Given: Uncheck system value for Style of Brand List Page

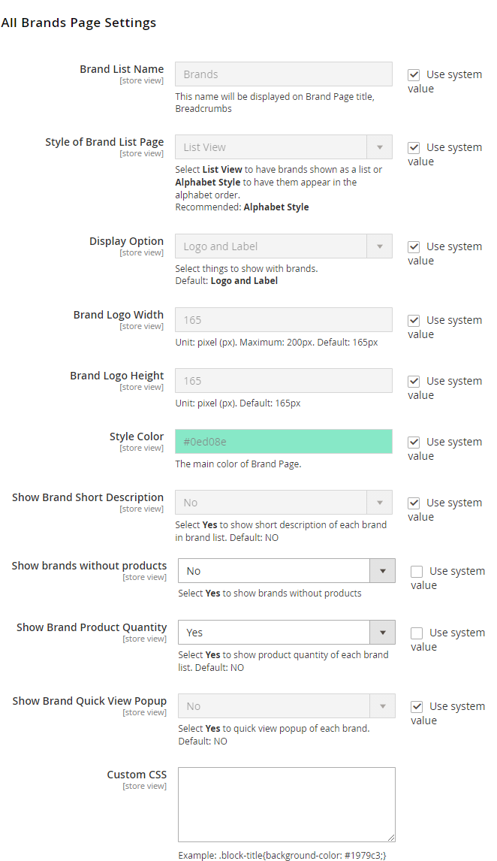Looking at the screenshot, I should (x=414, y=148).
